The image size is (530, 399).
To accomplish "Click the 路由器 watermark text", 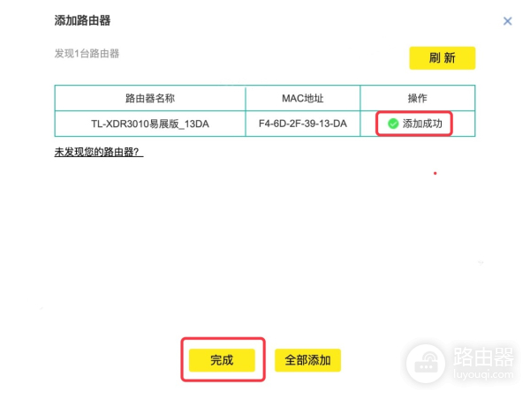I will pyautogui.click(x=482, y=357).
